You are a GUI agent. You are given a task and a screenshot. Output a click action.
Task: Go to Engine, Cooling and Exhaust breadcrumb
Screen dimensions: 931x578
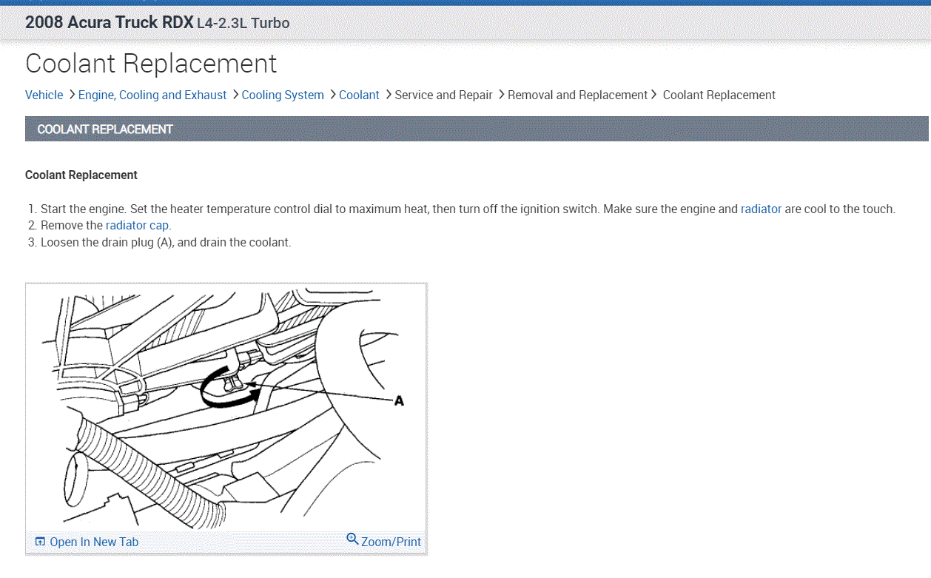point(152,95)
